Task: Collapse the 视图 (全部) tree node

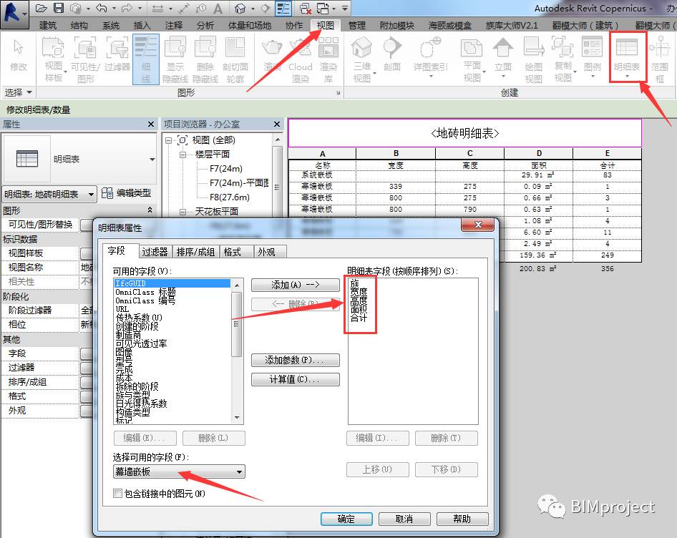Action: point(169,140)
